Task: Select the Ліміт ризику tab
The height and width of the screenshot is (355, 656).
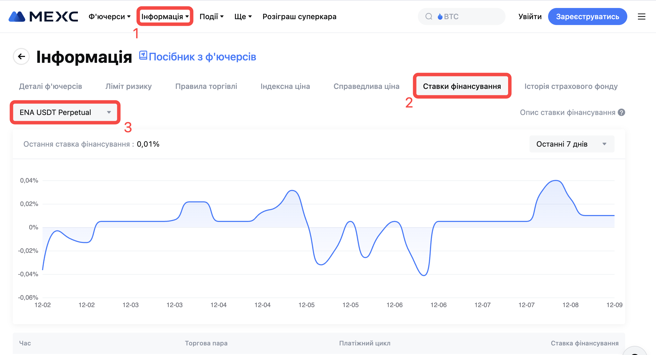Action: tap(128, 86)
